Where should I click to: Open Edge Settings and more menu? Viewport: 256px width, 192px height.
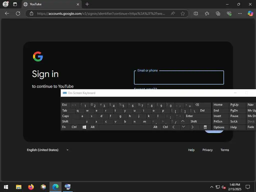pos(240,13)
